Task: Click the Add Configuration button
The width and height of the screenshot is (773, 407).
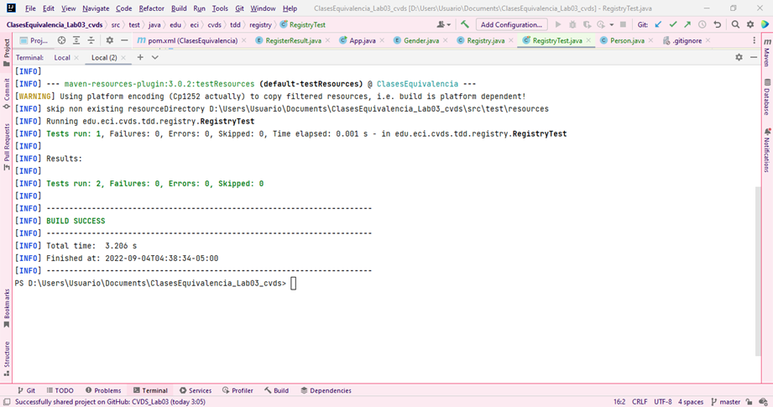Action: [511, 24]
